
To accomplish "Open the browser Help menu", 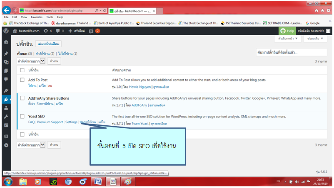I will click(x=60, y=17).
